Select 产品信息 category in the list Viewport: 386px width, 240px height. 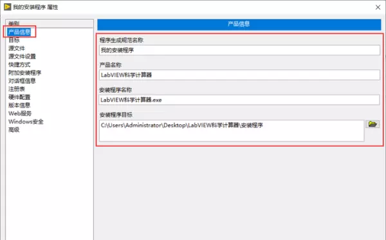click(x=19, y=32)
